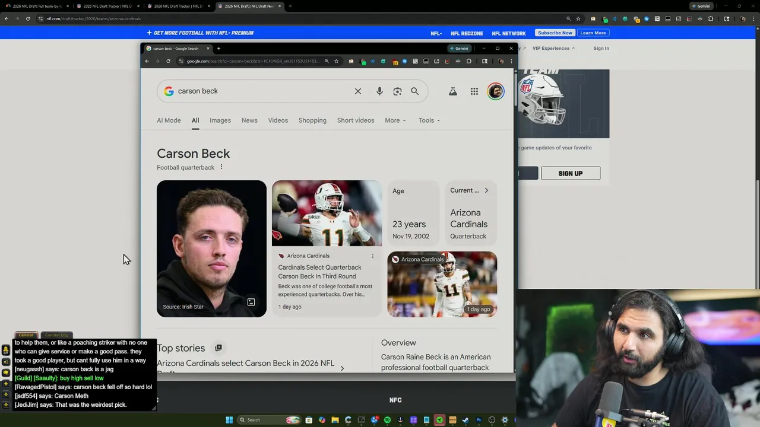Click the SIGN UP button on NFL page

(x=571, y=173)
